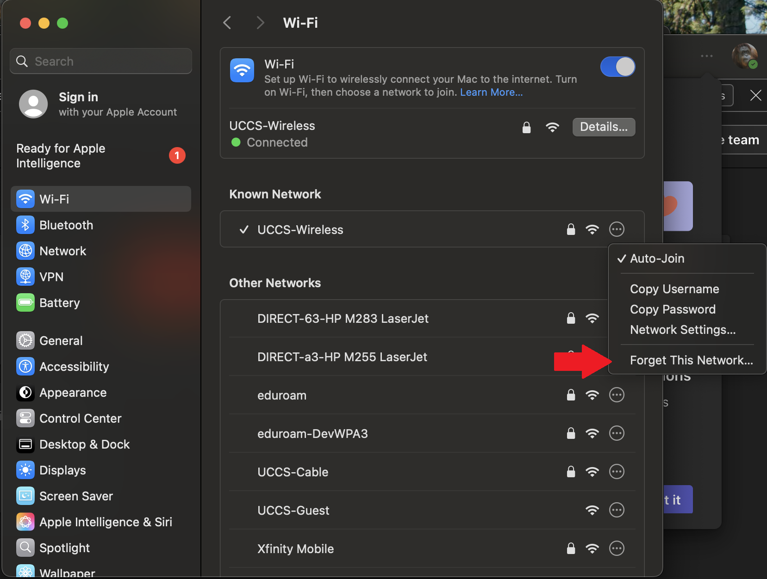Toggle Auto-Join in the context menu
Image resolution: width=767 pixels, height=579 pixels.
coord(687,259)
